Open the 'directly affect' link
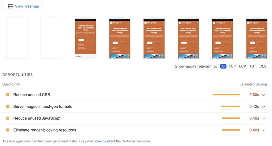Viewport: 272px width, 146px height. click(105, 141)
